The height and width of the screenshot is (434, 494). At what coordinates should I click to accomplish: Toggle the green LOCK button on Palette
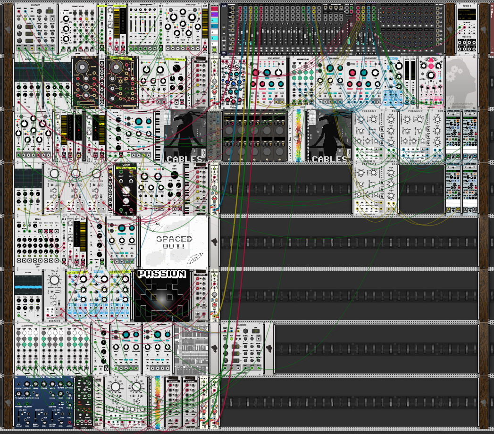(214, 50)
